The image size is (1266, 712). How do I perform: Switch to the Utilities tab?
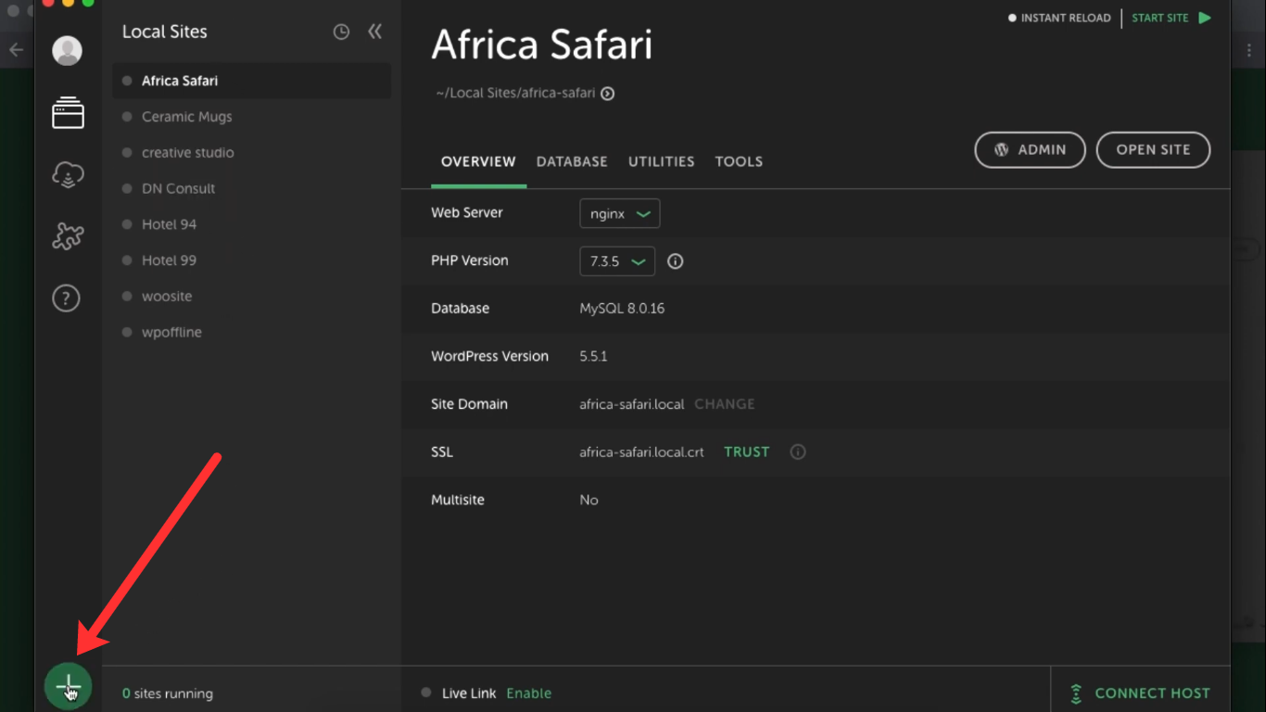(x=662, y=161)
